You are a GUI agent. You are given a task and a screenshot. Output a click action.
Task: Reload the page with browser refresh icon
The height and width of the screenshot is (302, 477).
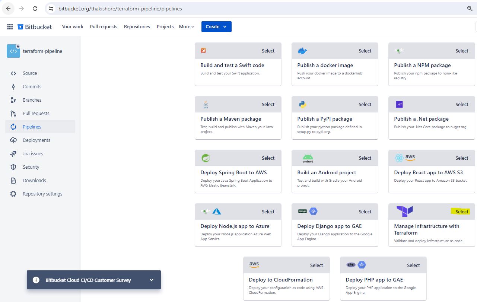(35, 9)
